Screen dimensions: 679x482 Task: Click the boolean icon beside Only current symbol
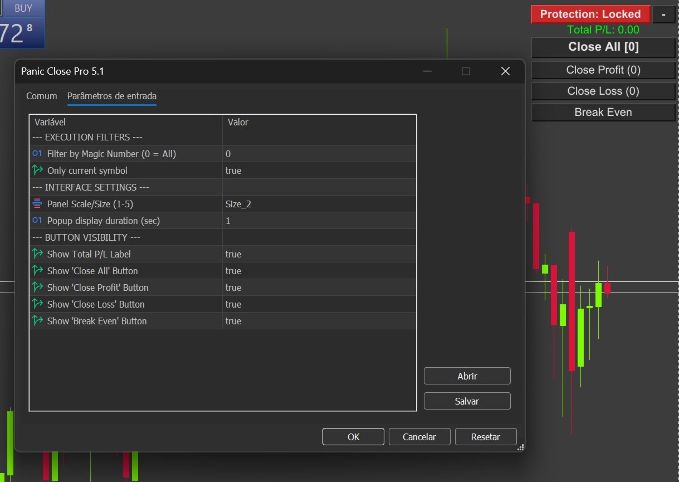pyautogui.click(x=37, y=170)
